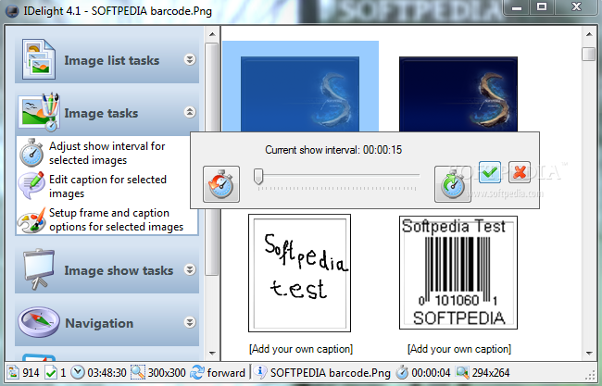Click status bar selected checkmark icon beside 1
The width and height of the screenshot is (602, 386).
[x=51, y=372]
